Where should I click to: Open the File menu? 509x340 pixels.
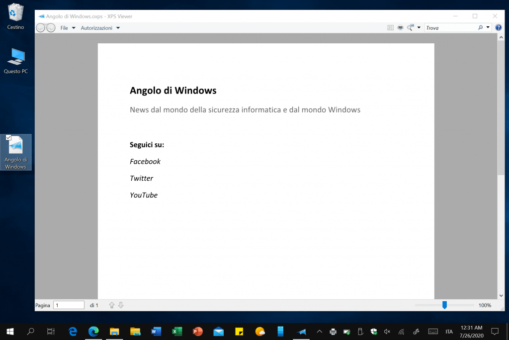pos(68,28)
